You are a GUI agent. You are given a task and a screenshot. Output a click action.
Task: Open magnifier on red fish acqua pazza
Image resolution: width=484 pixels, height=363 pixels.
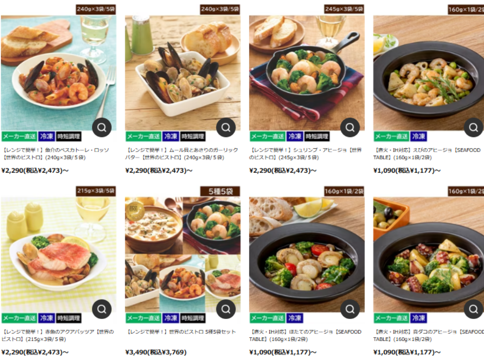102,309
